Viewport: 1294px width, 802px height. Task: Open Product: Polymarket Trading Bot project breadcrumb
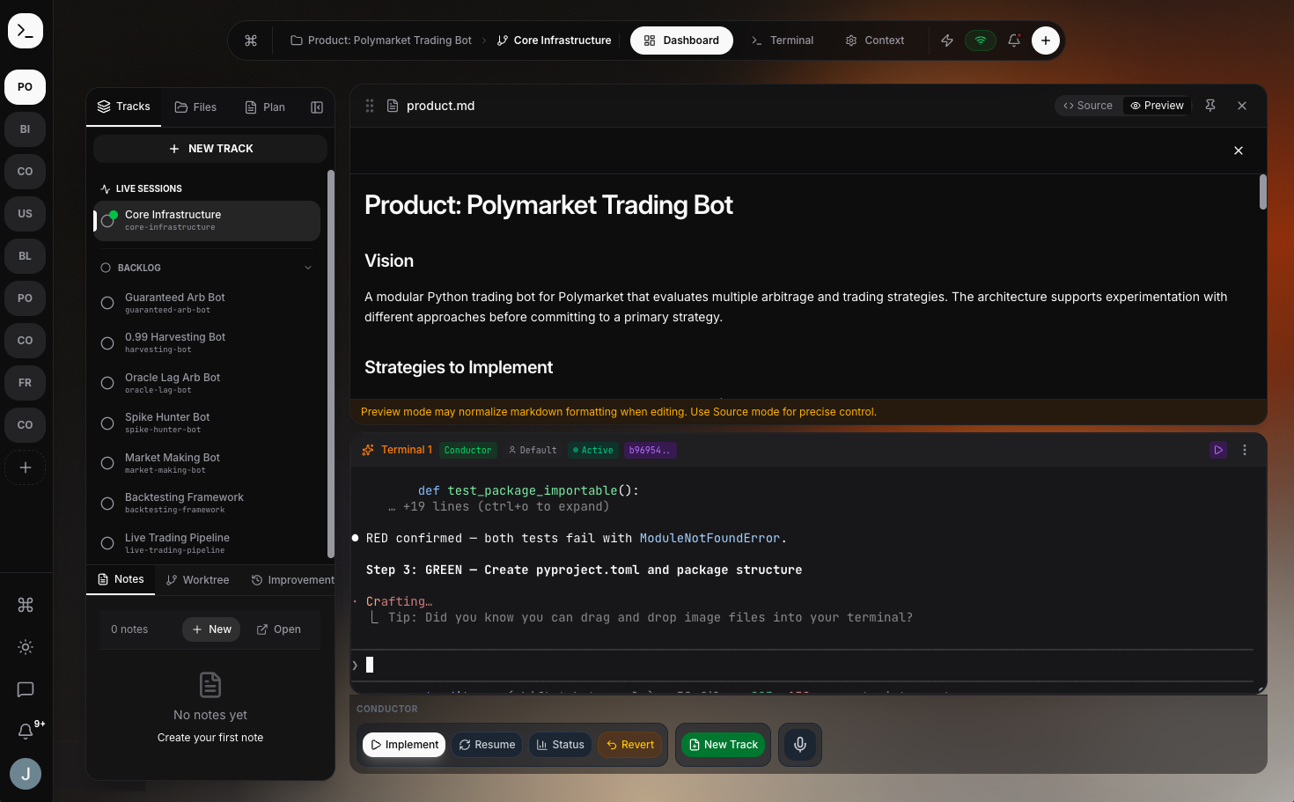coord(381,40)
